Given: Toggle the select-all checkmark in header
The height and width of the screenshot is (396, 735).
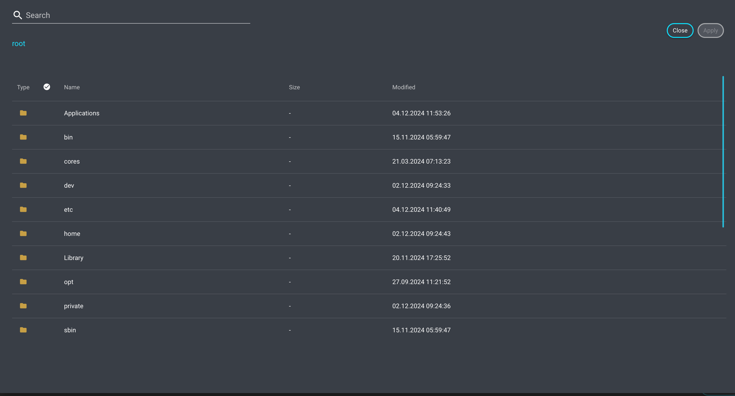Looking at the screenshot, I should click(x=47, y=87).
